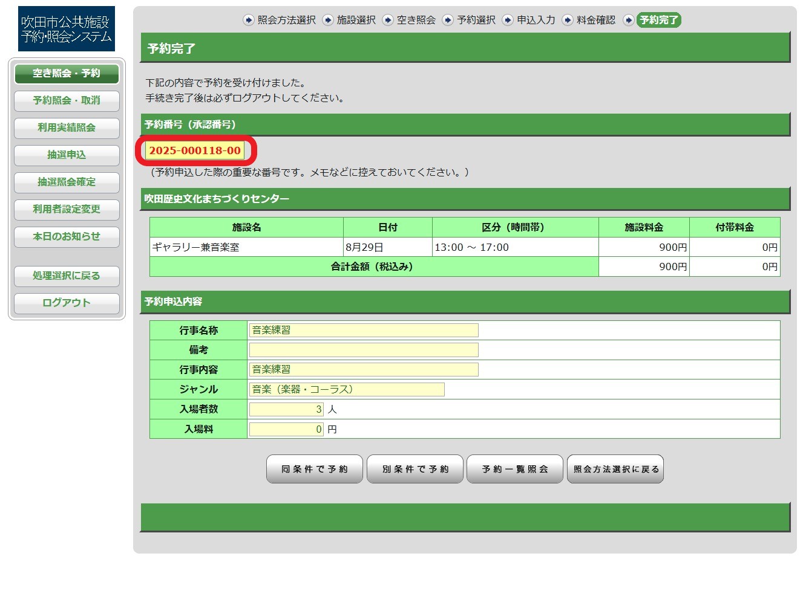The width and height of the screenshot is (803, 614).
Task: Click the reservation number 2025-000118-00 field
Action: [195, 150]
